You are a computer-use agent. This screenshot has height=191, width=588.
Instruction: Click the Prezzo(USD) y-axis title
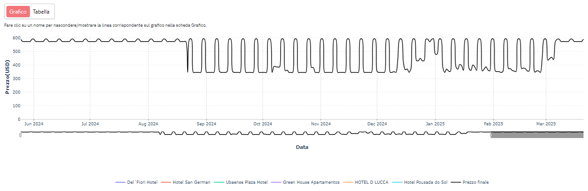click(7, 77)
